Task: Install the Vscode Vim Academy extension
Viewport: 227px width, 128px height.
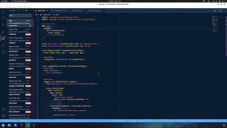Action: 28,69
